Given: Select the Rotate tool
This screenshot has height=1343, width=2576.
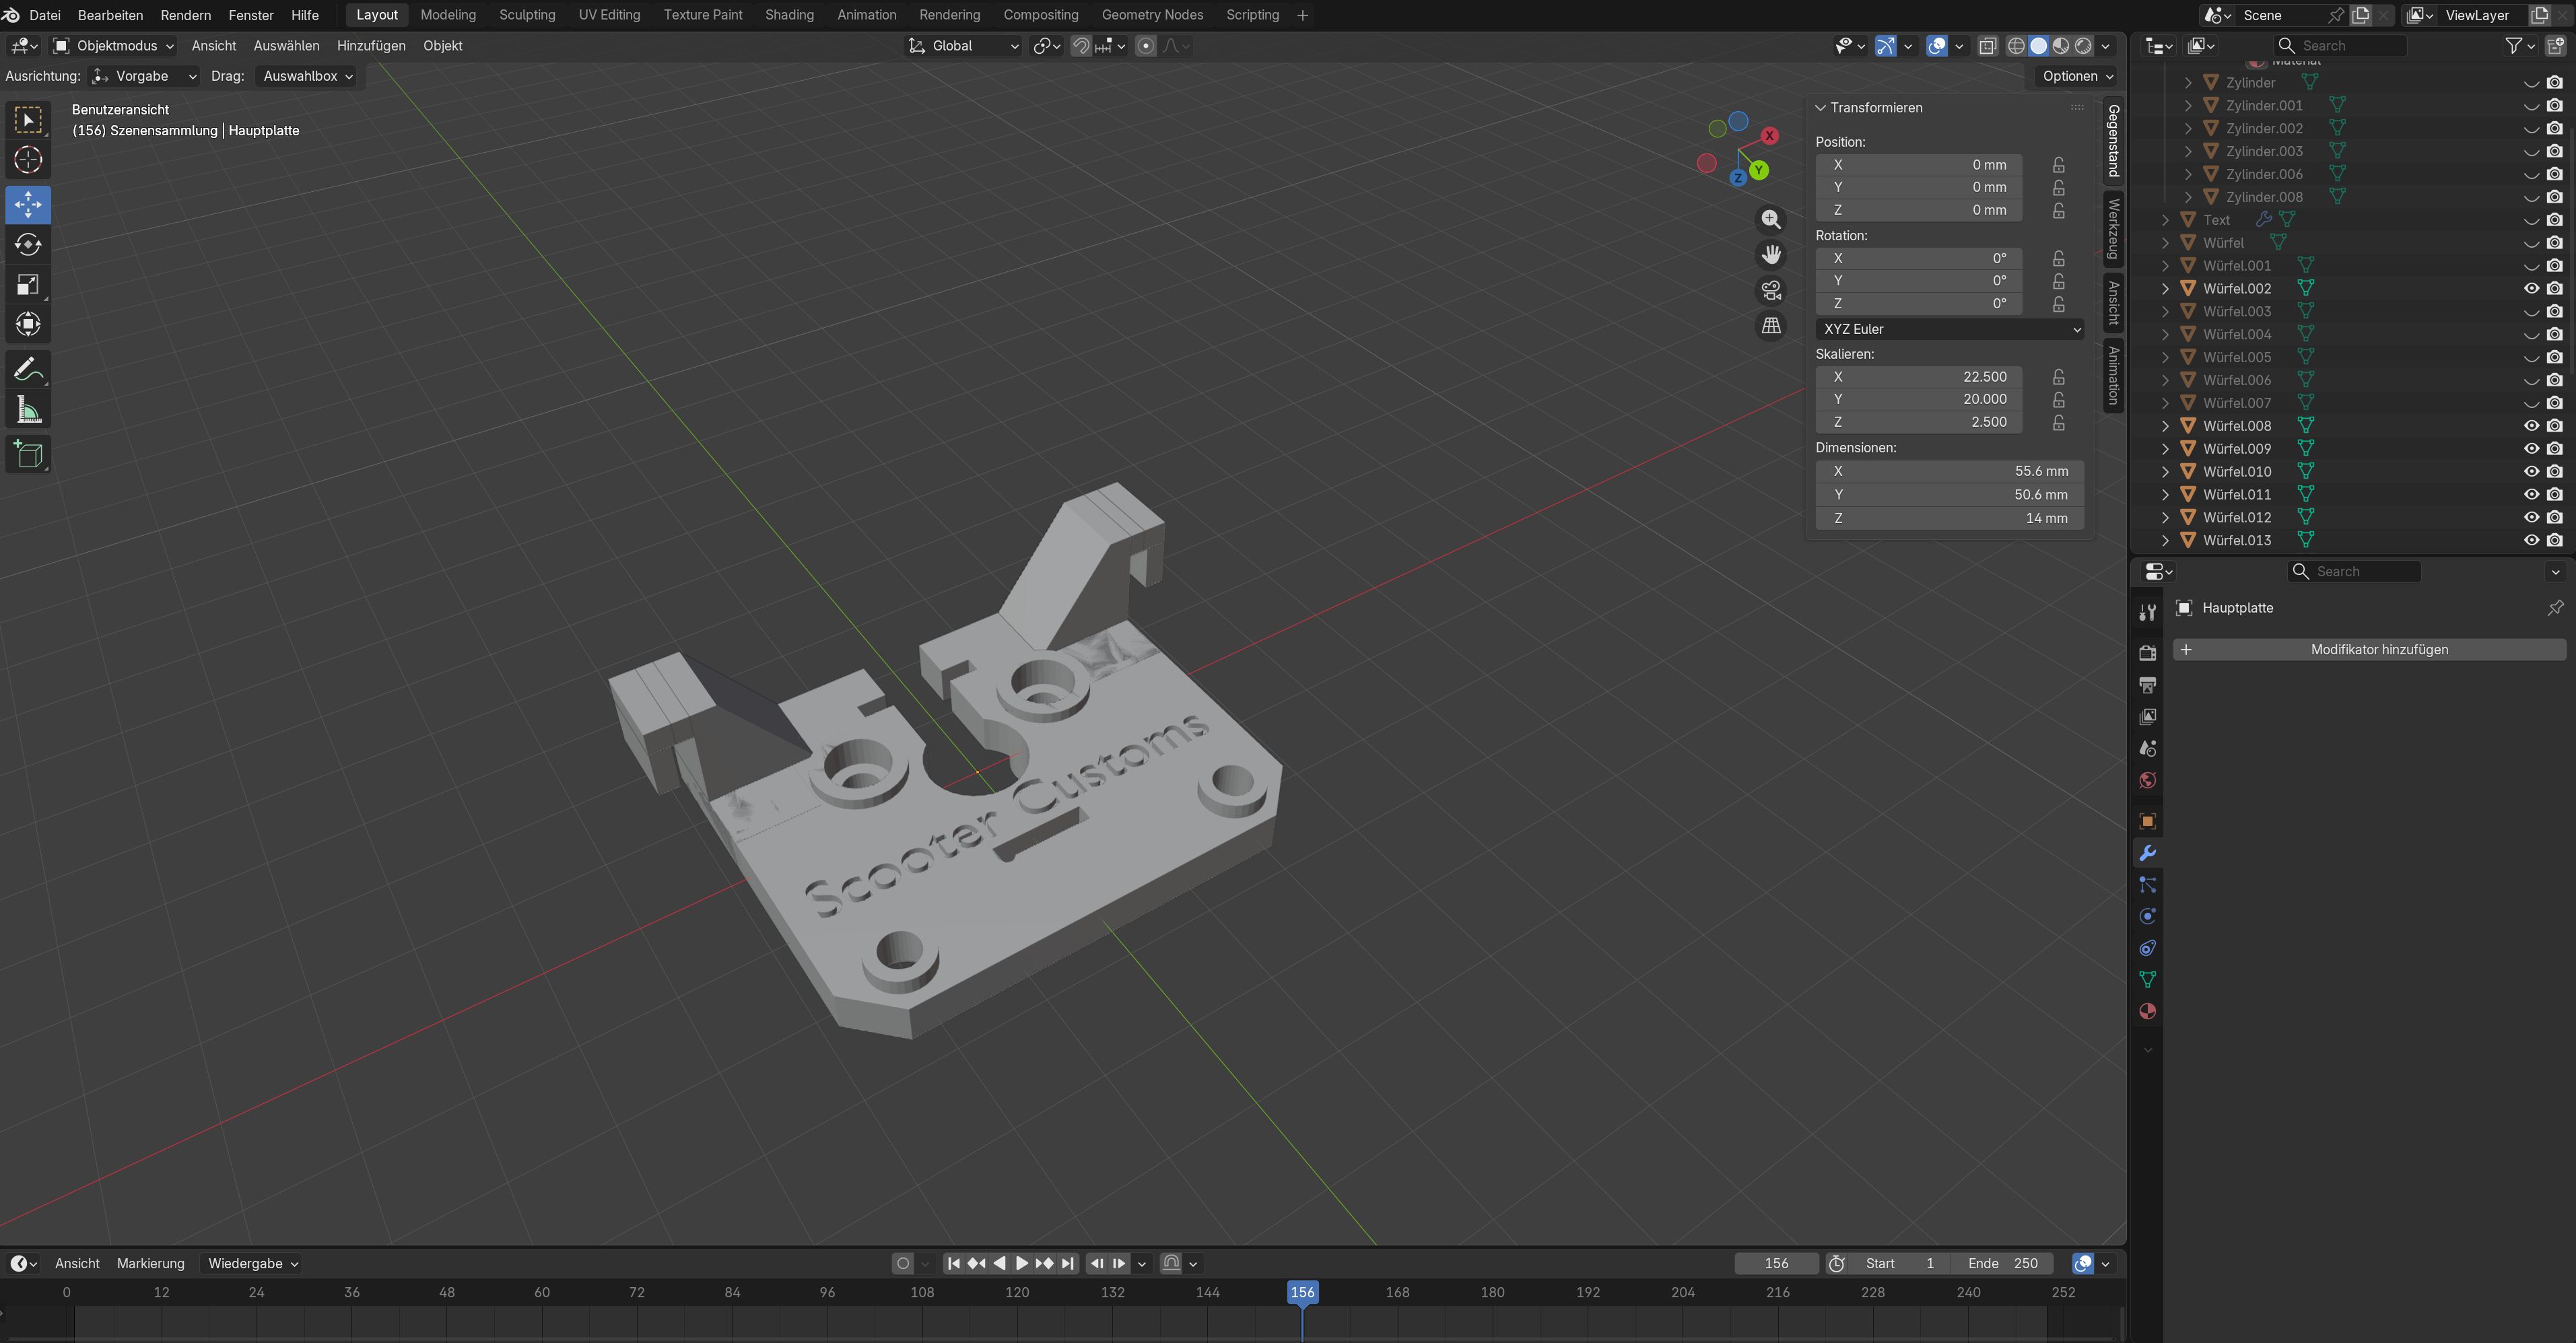Looking at the screenshot, I should tap(28, 244).
